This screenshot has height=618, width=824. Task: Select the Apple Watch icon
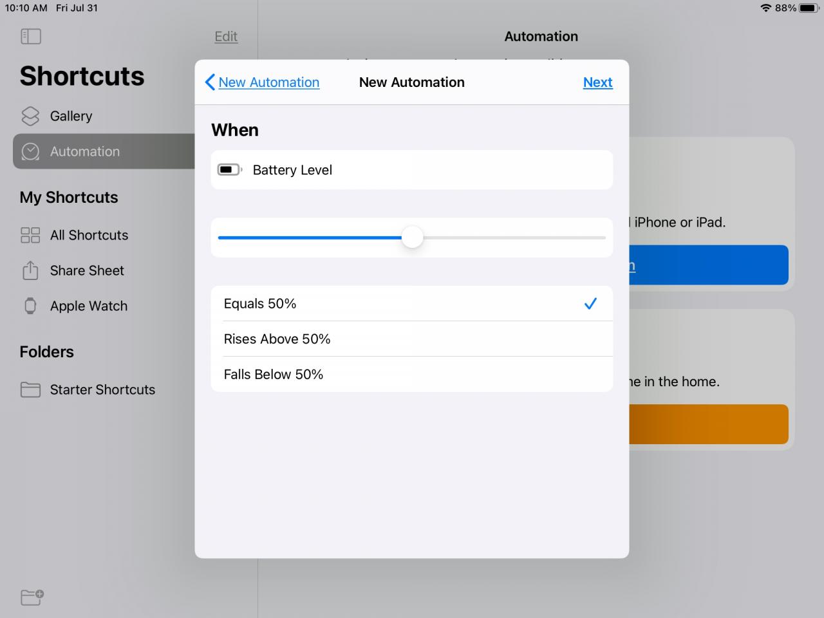[30, 306]
